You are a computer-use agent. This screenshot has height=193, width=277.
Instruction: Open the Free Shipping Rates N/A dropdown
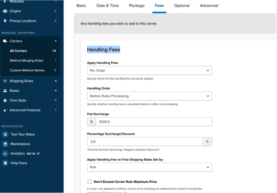(x=149, y=167)
